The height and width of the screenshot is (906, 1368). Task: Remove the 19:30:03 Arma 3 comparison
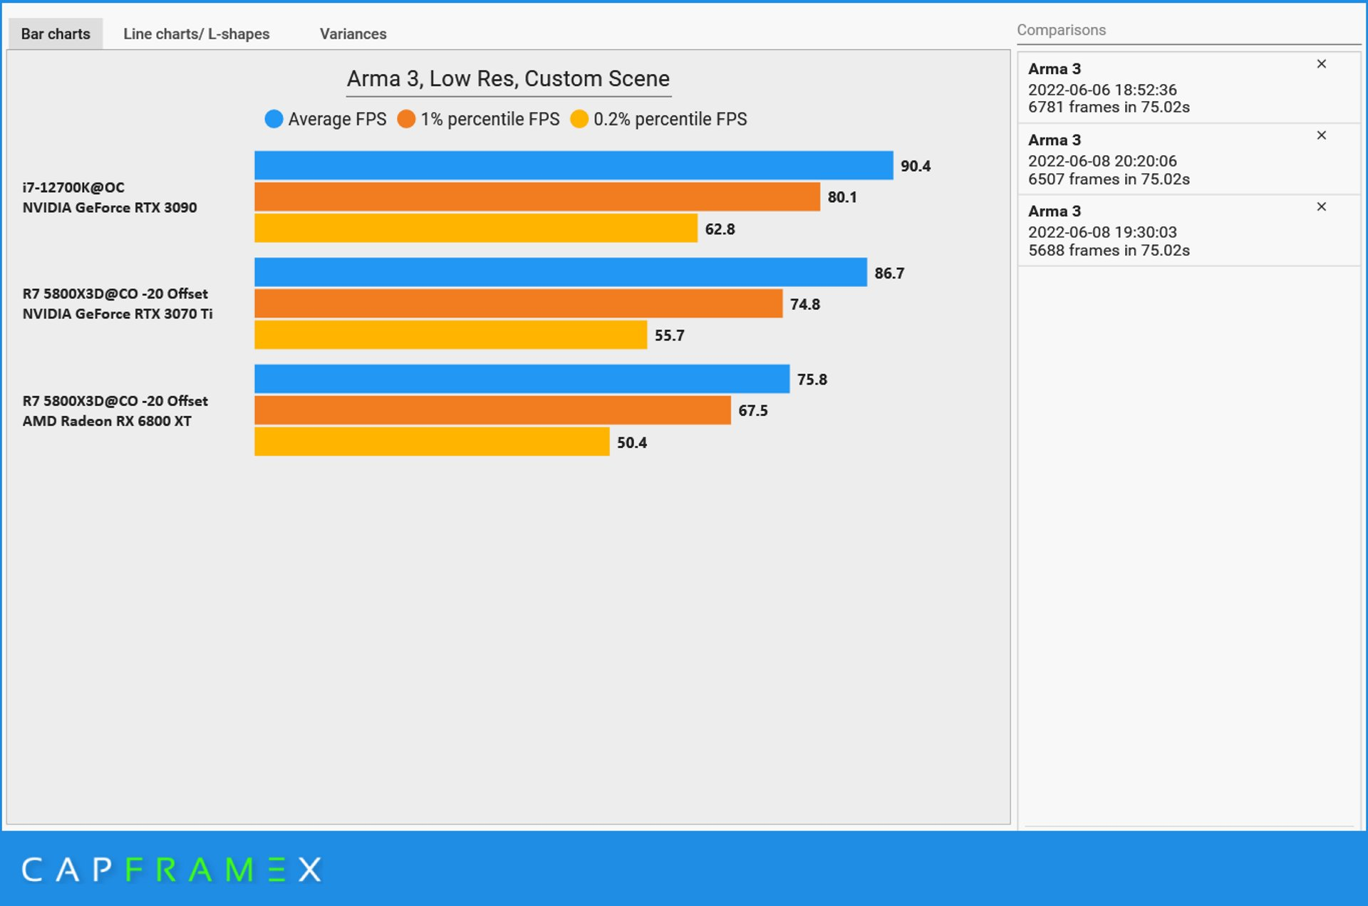1321,207
